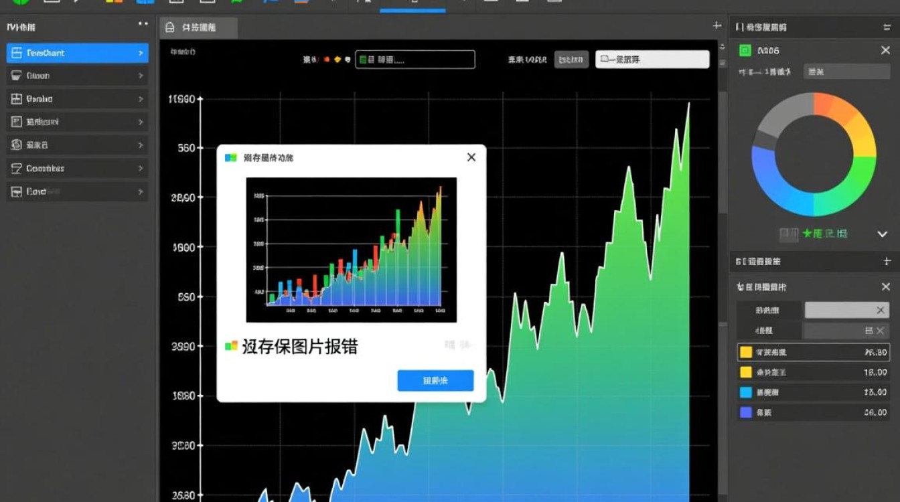Clear the light gray field using its X
The width and height of the screenshot is (900, 502).
click(881, 310)
